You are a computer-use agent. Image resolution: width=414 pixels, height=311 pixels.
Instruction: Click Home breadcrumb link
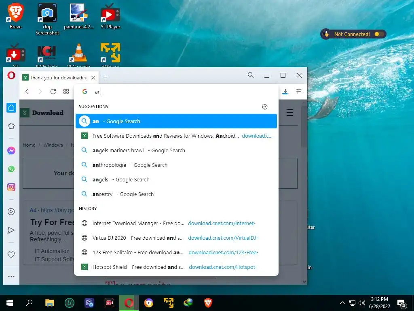click(x=29, y=145)
